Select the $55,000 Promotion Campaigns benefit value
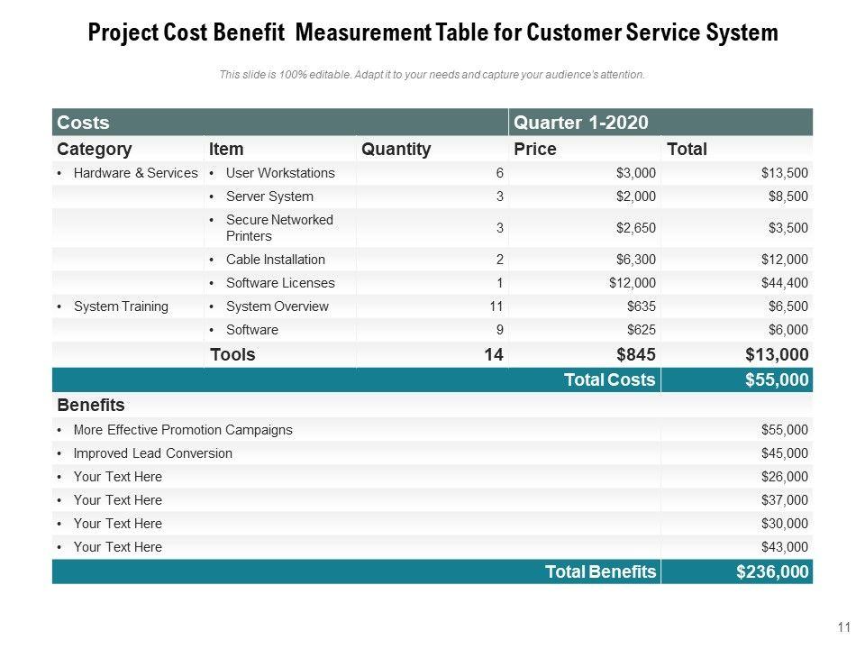The width and height of the screenshot is (865, 649). [x=785, y=430]
